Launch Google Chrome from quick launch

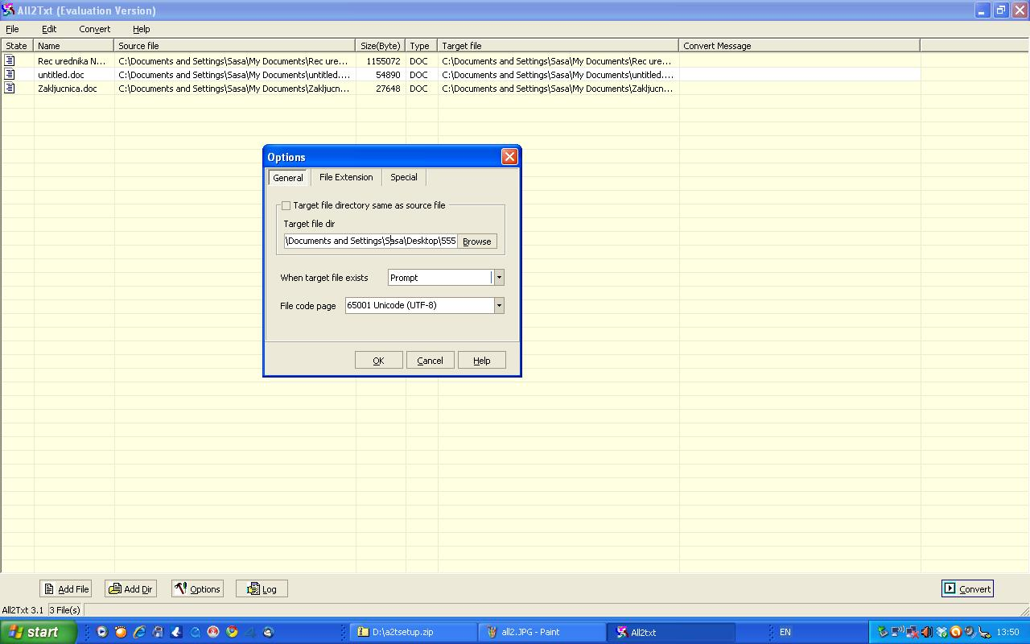[x=232, y=632]
